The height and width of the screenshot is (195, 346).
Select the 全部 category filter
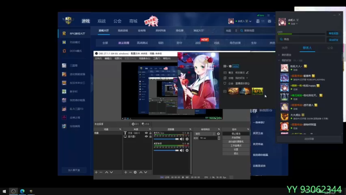pos(105,43)
